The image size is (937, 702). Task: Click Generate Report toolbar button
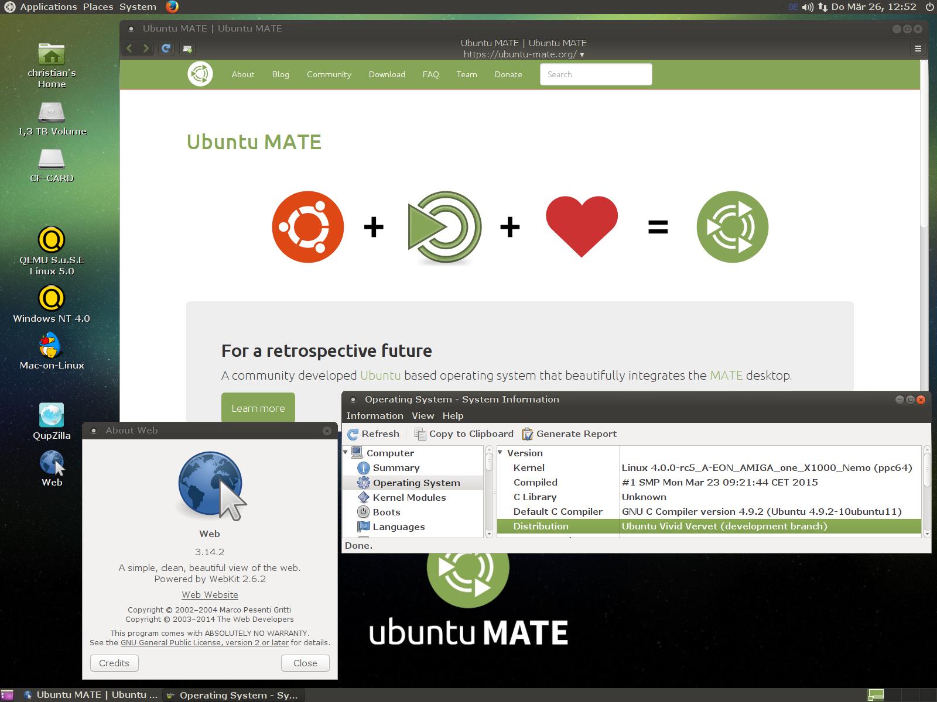569,434
